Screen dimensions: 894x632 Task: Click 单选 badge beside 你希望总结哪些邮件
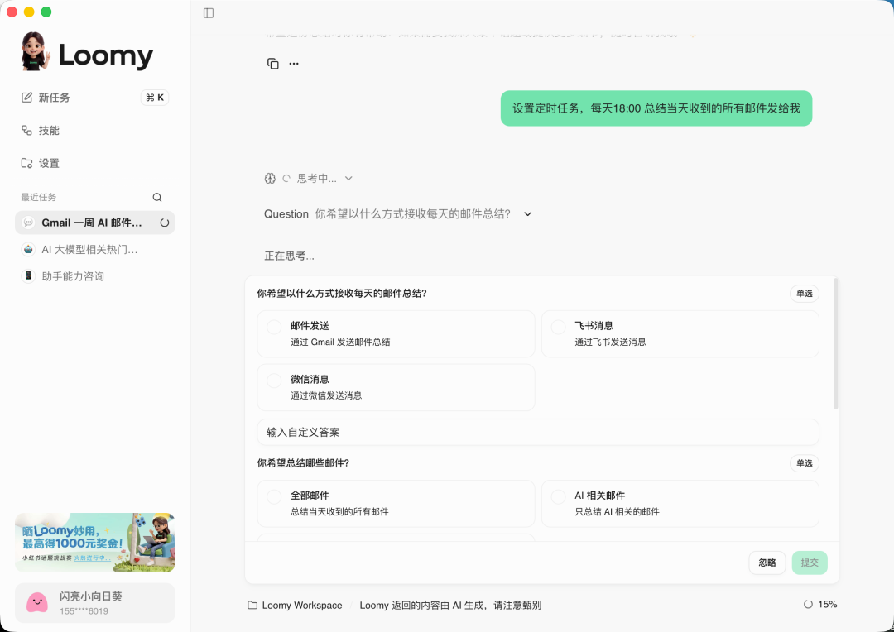(805, 463)
